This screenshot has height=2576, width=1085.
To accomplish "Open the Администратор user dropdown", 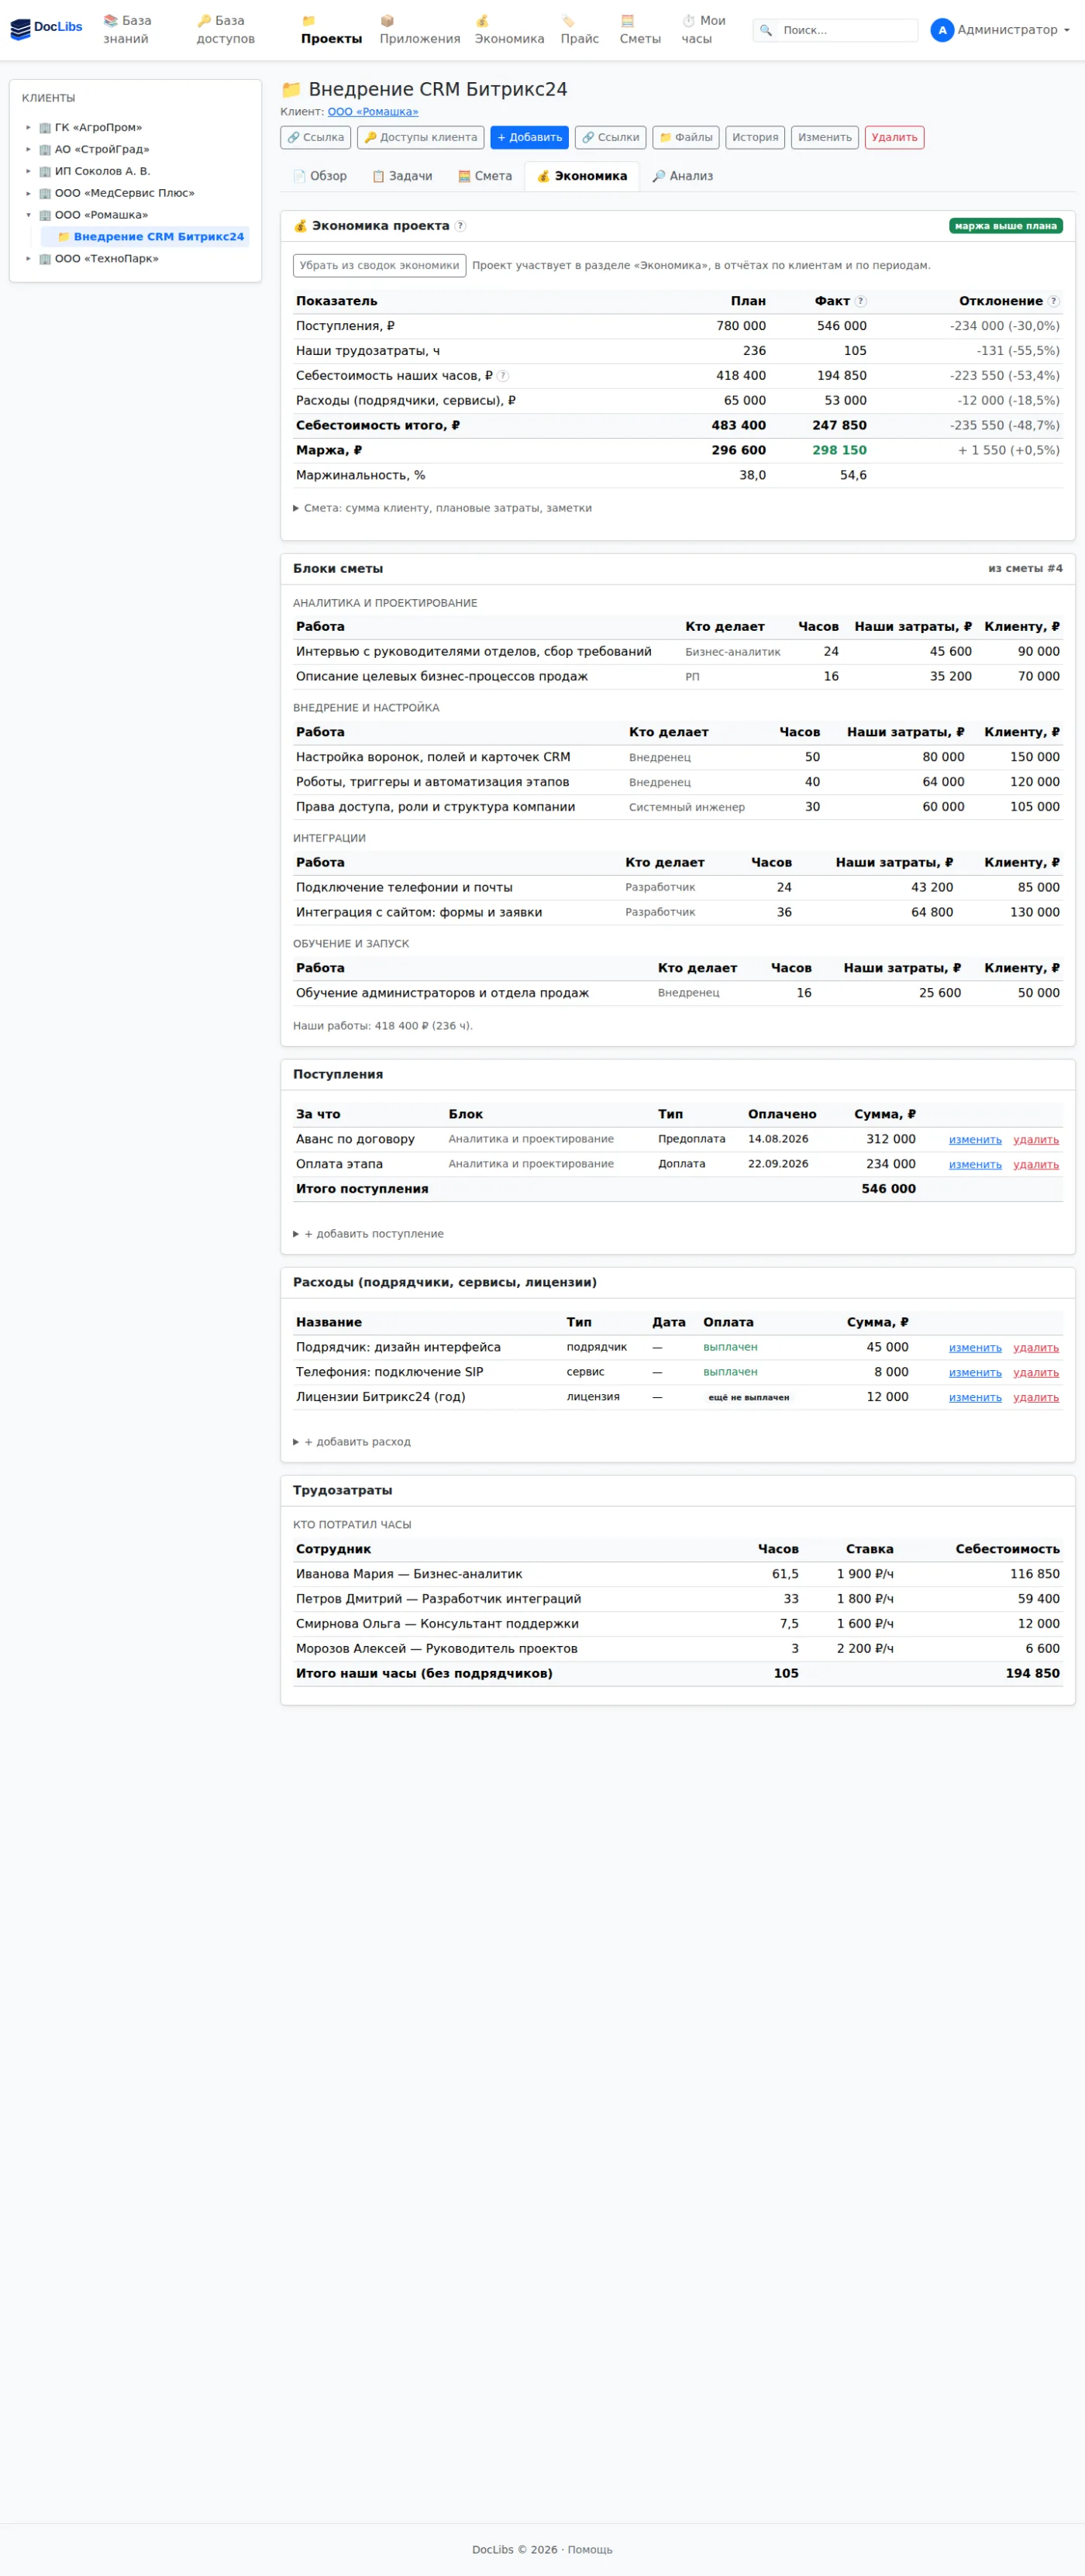I will click(x=1001, y=30).
